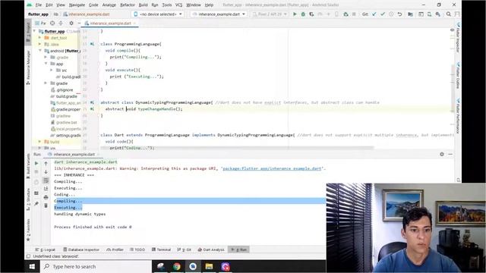Viewport: 486px width, 273px height.
Task: Open Logcat tool window
Action: click(x=46, y=249)
